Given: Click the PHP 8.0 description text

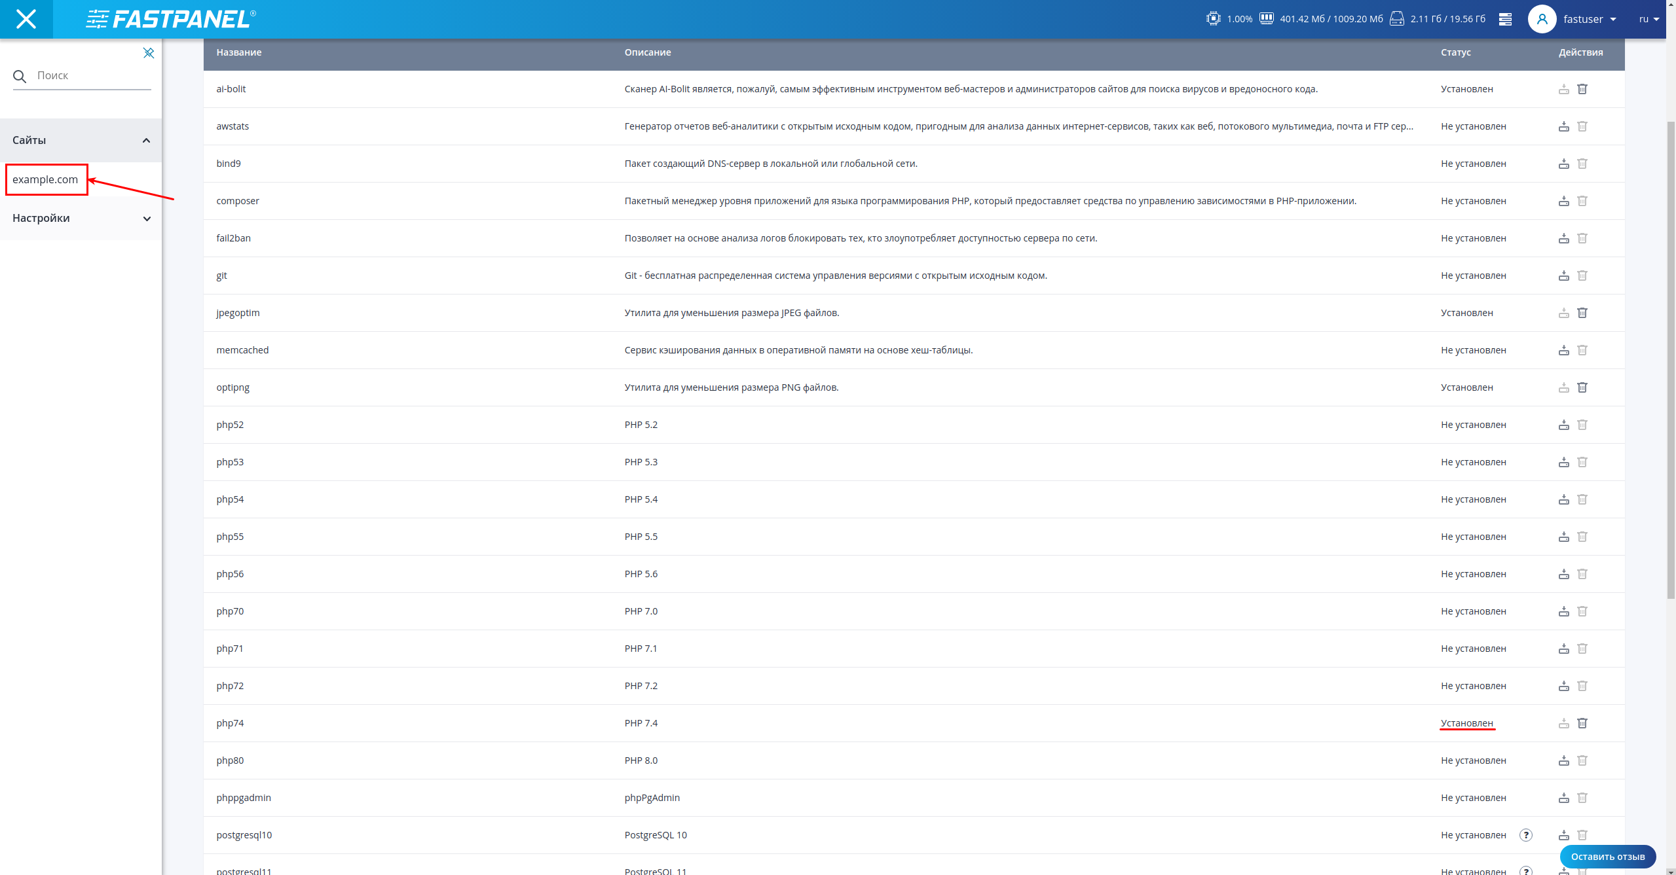Looking at the screenshot, I should [x=641, y=760].
